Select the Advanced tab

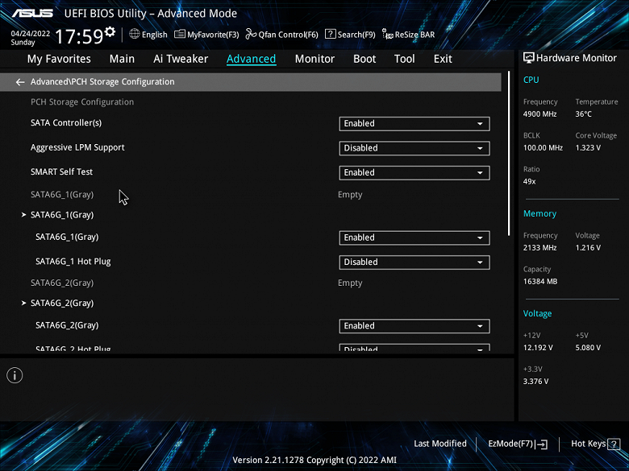[x=251, y=59]
